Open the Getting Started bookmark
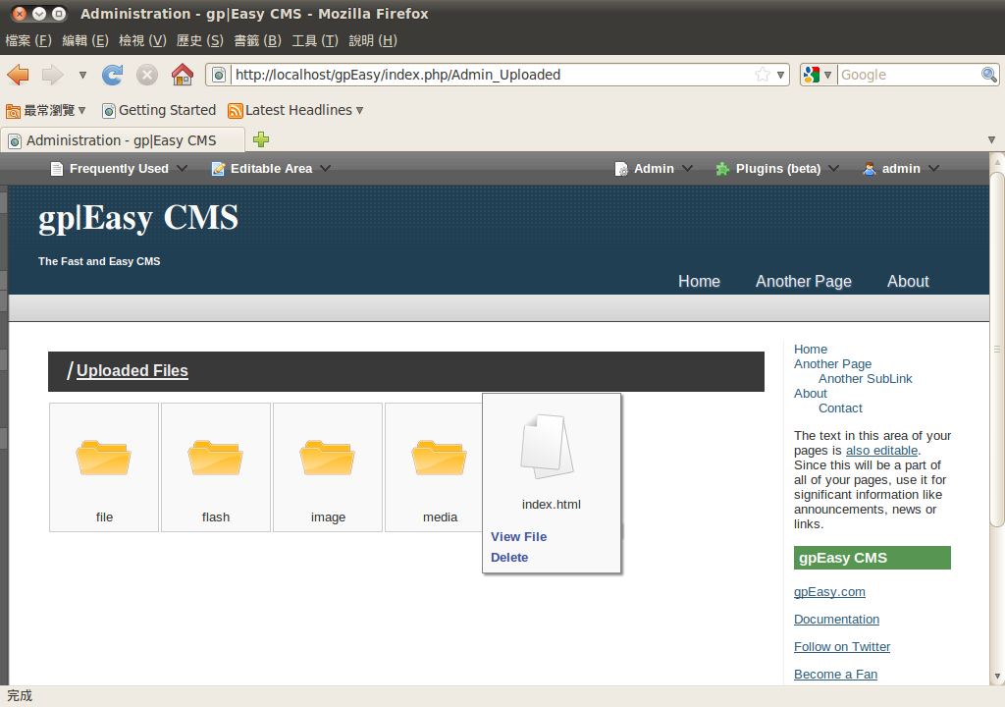This screenshot has height=707, width=1005. [159, 110]
